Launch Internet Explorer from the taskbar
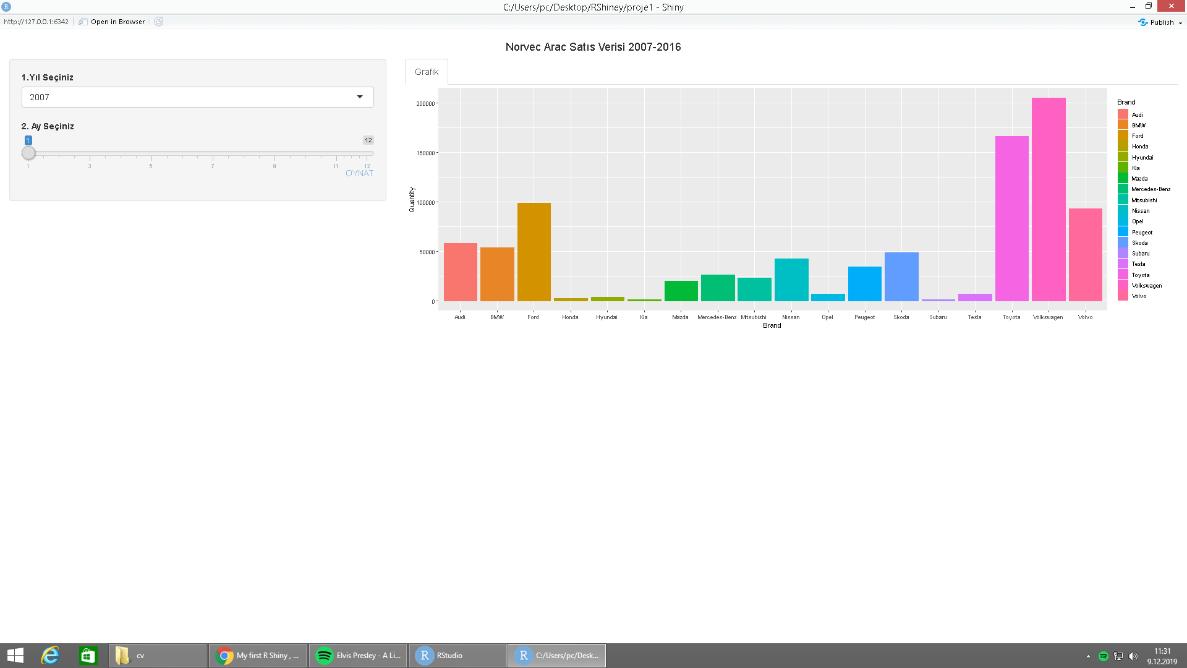 50,656
